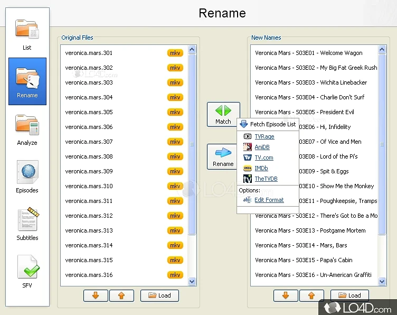Image resolution: width=397 pixels, height=315 pixels.
Task: Switch to the Subtitles panel
Action: [27, 225]
